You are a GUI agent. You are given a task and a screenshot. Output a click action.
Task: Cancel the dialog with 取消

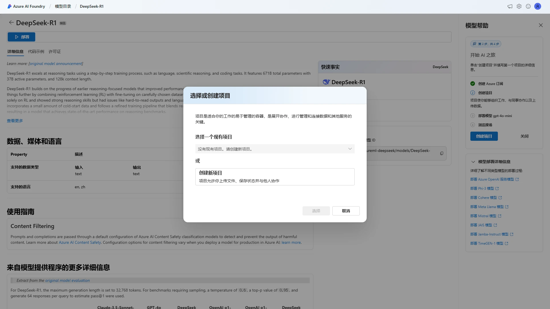tap(346, 211)
